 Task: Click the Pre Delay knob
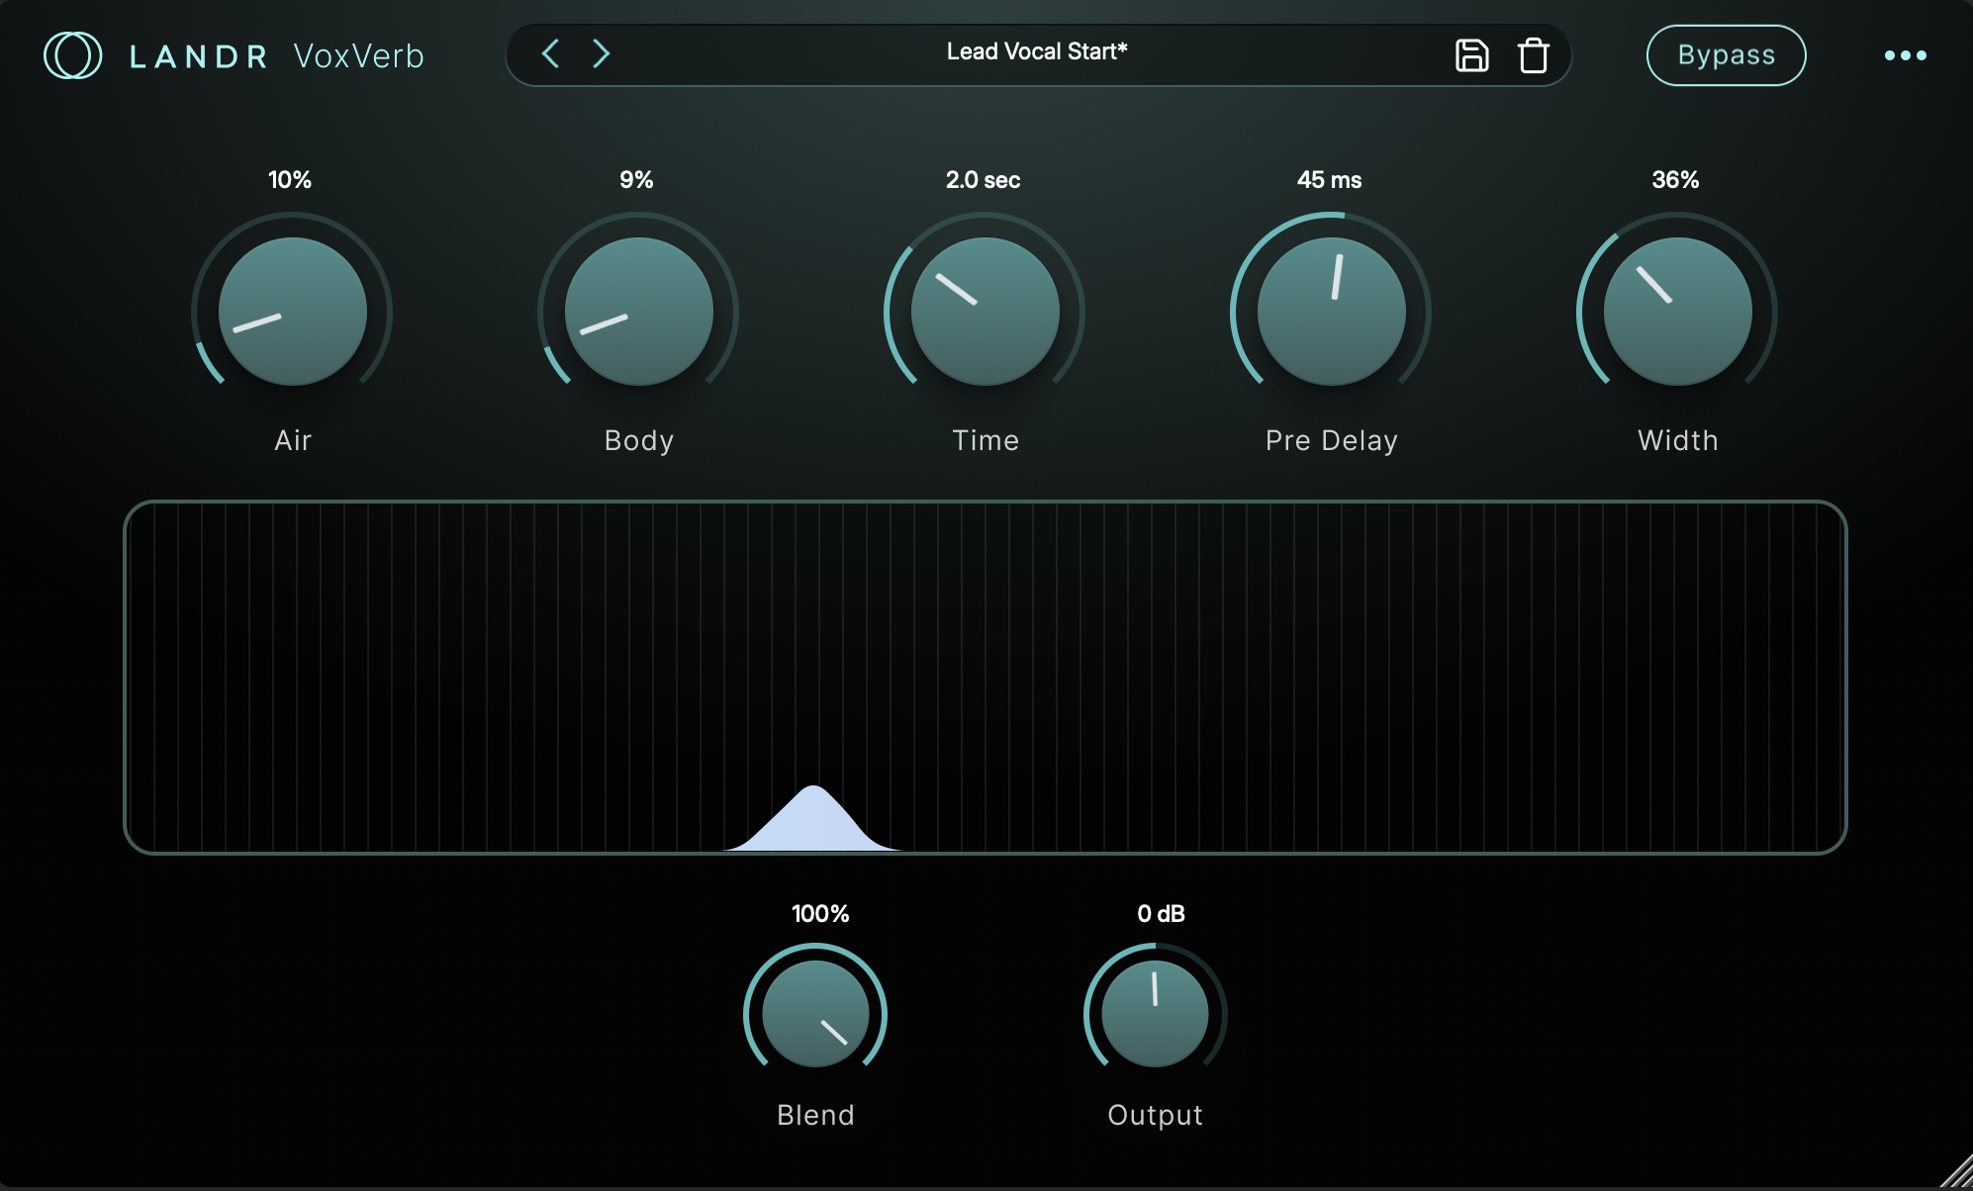(1331, 312)
